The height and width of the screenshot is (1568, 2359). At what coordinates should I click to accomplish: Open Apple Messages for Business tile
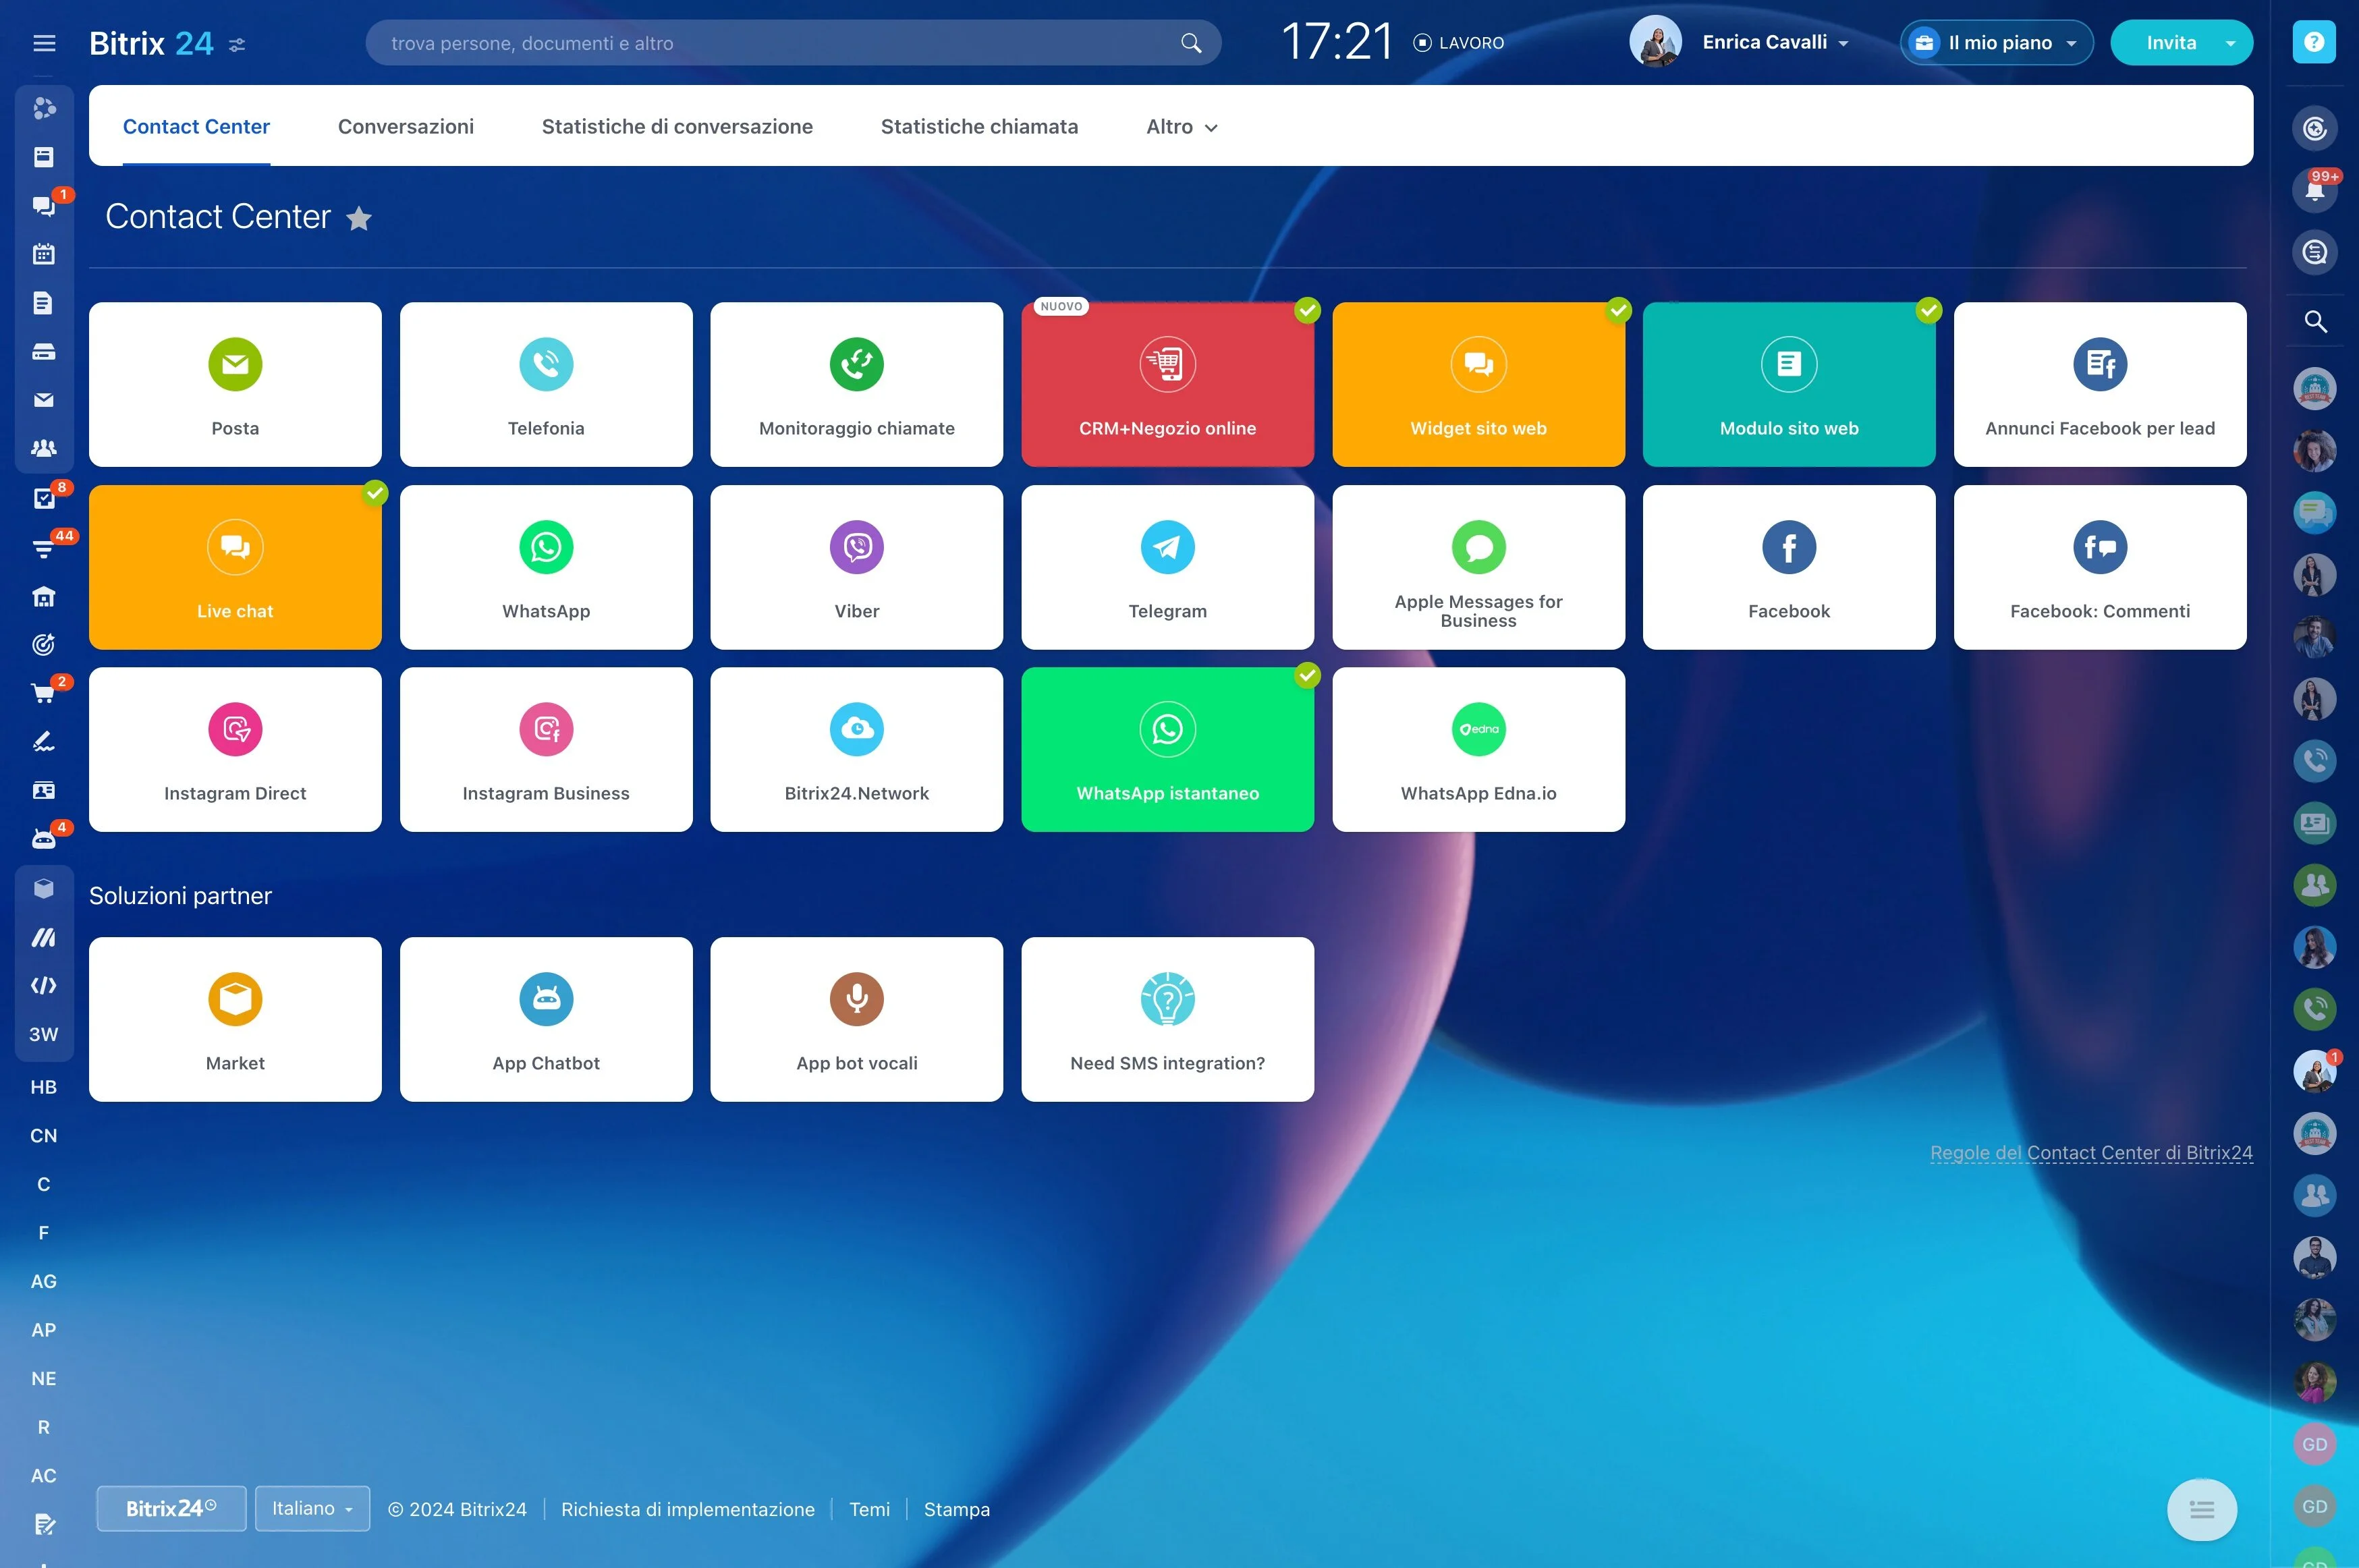pos(1479,567)
